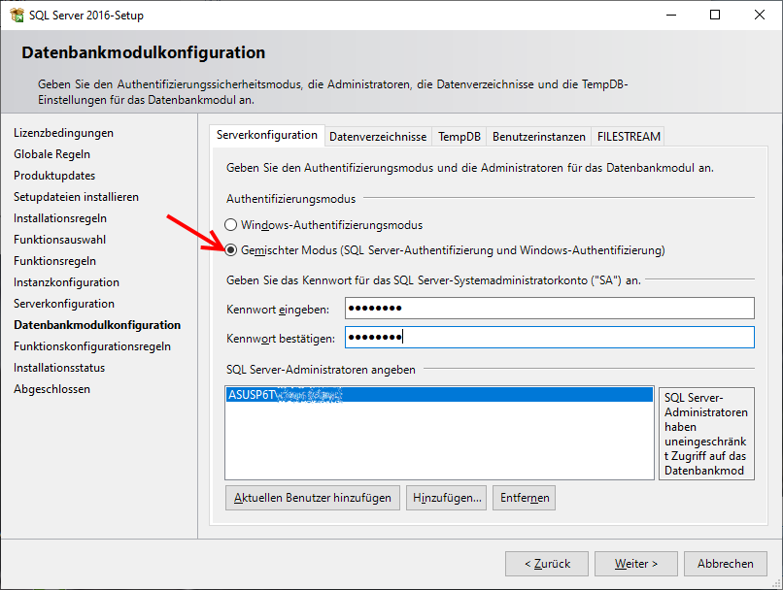This screenshot has width=783, height=590.
Task: Open the FILESTREAM tab
Action: (x=630, y=137)
